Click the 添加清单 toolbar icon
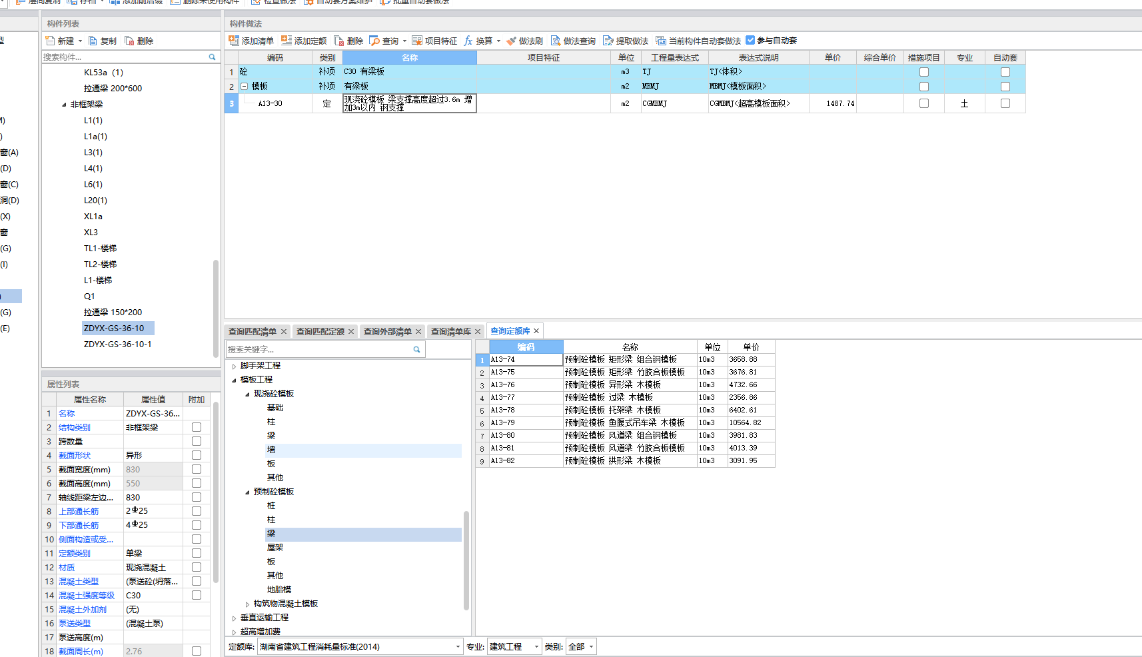This screenshot has height=657, width=1142. tap(234, 41)
